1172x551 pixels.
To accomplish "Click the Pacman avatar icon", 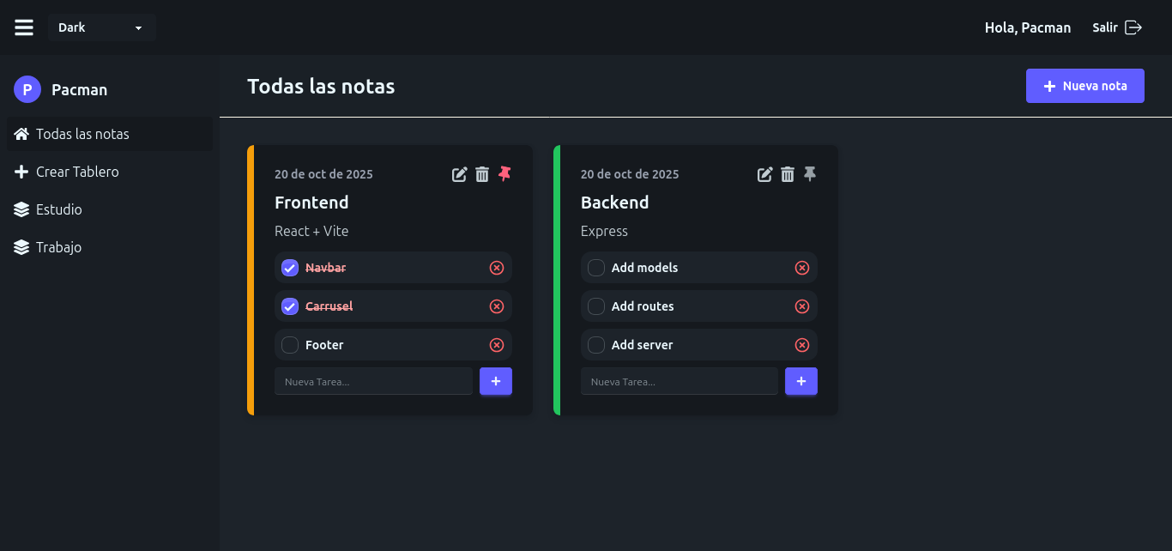I will (27, 89).
